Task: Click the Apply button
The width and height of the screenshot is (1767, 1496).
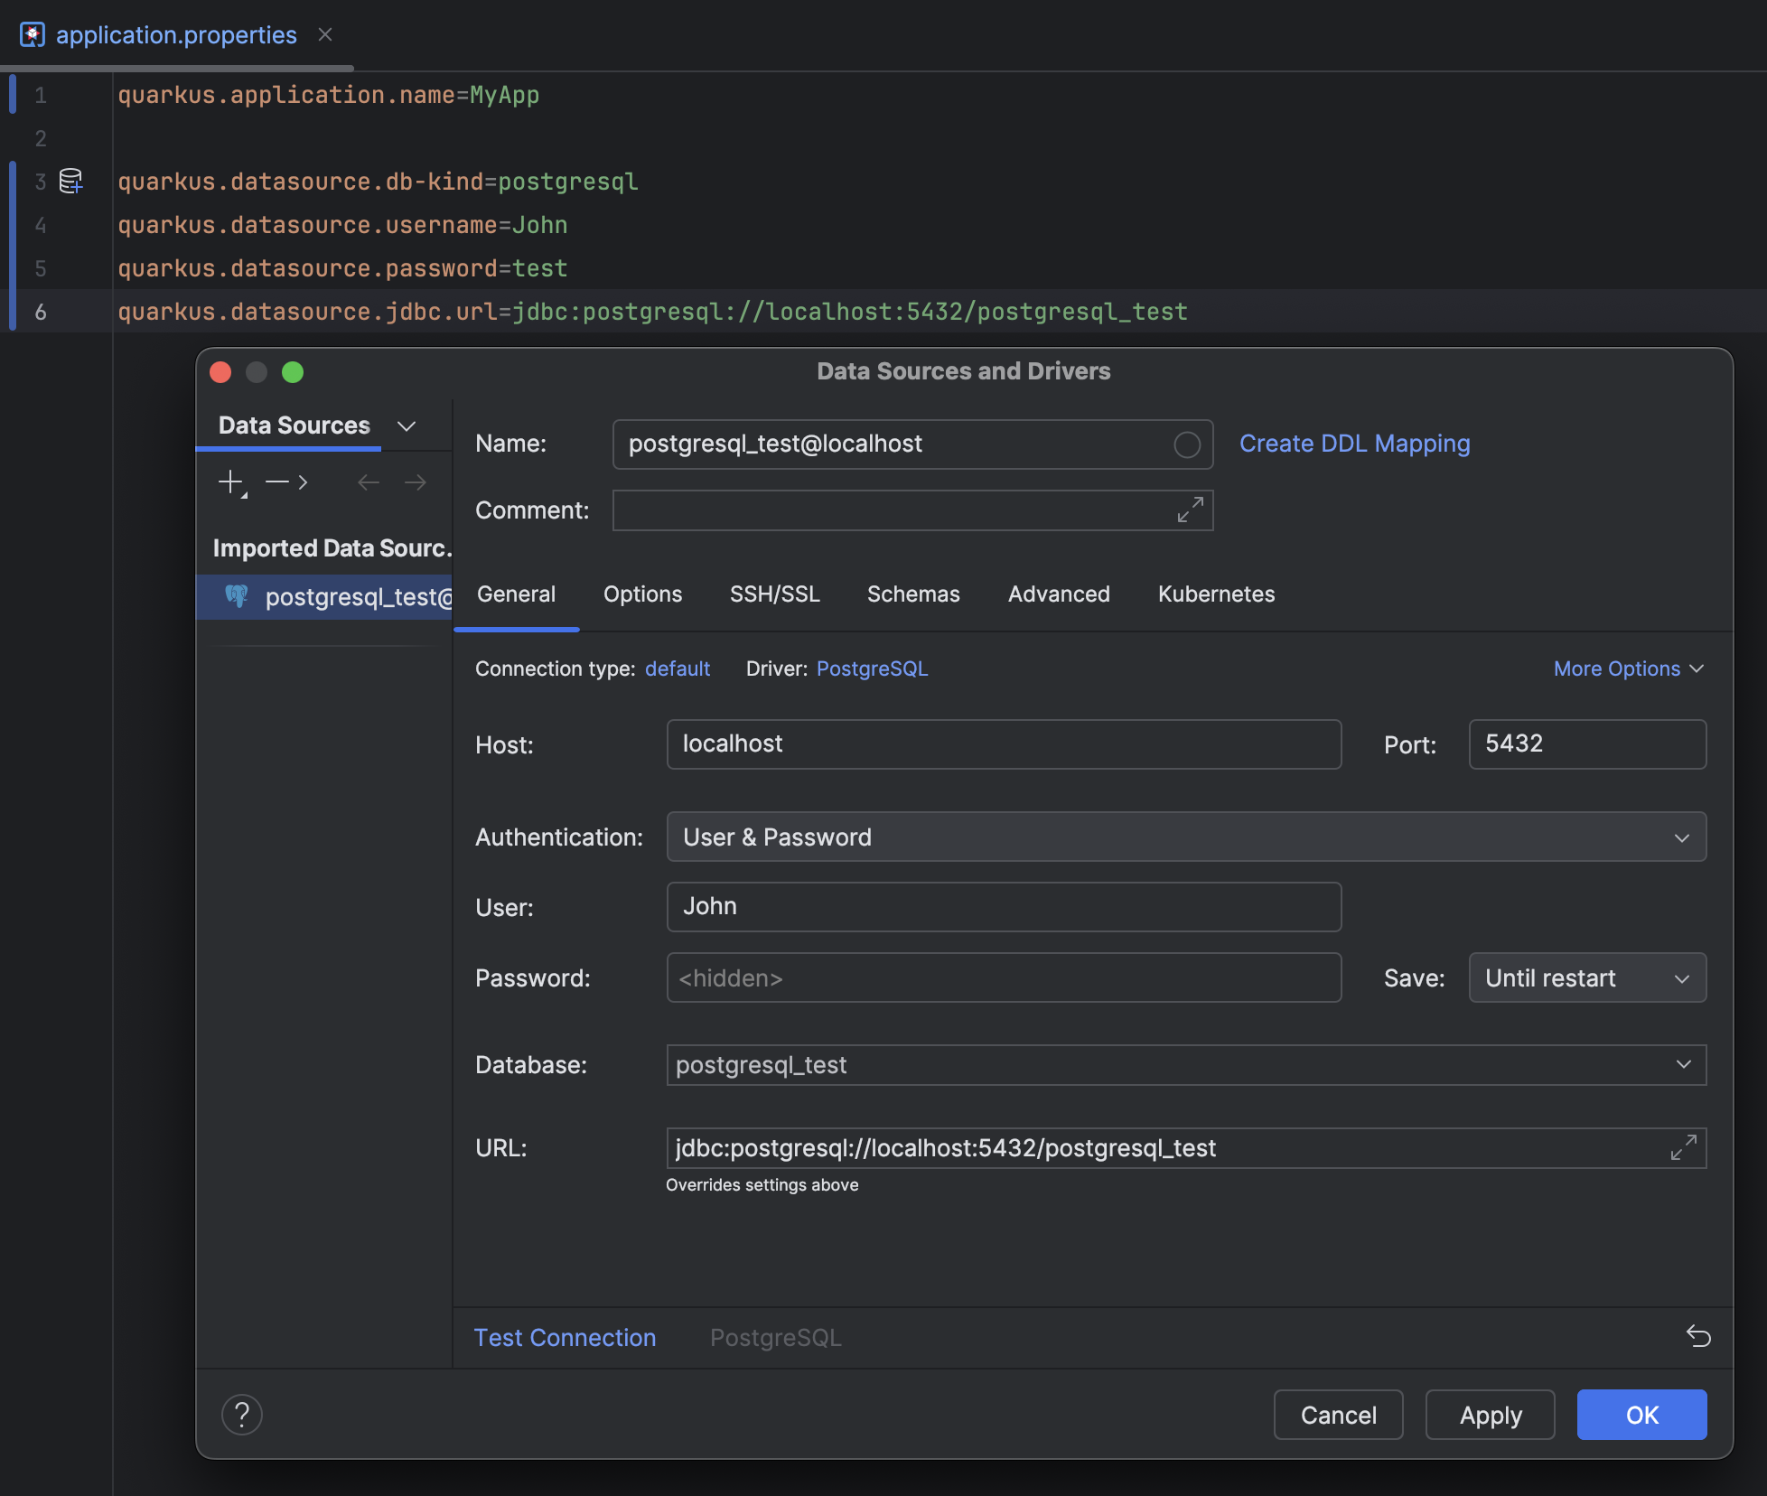Action: click(1489, 1415)
